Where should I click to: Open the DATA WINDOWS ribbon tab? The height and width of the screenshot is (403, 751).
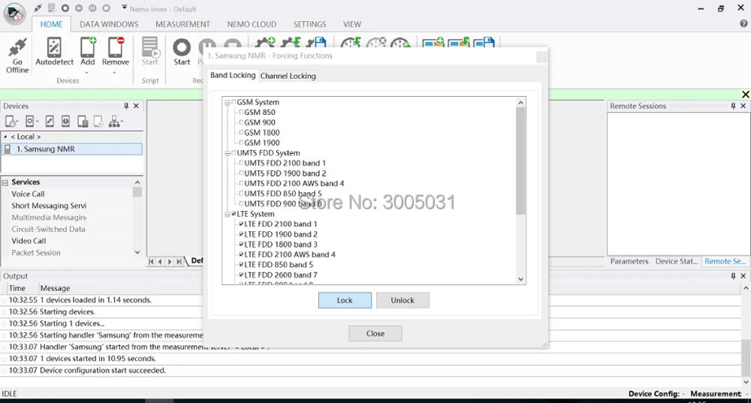(109, 24)
